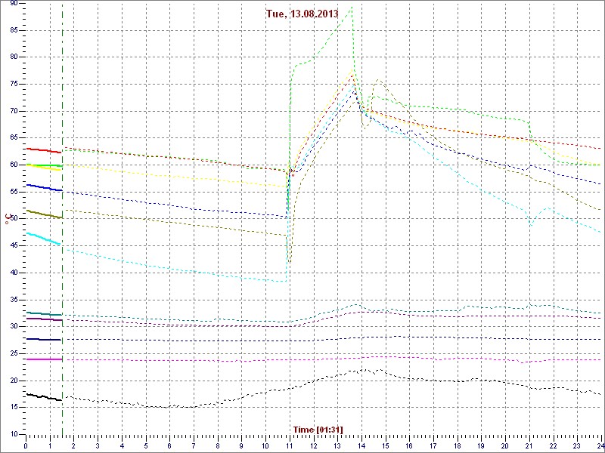The image size is (605, 453).
Task: Click the 35 label on temperature axis
Action: tap(14, 300)
